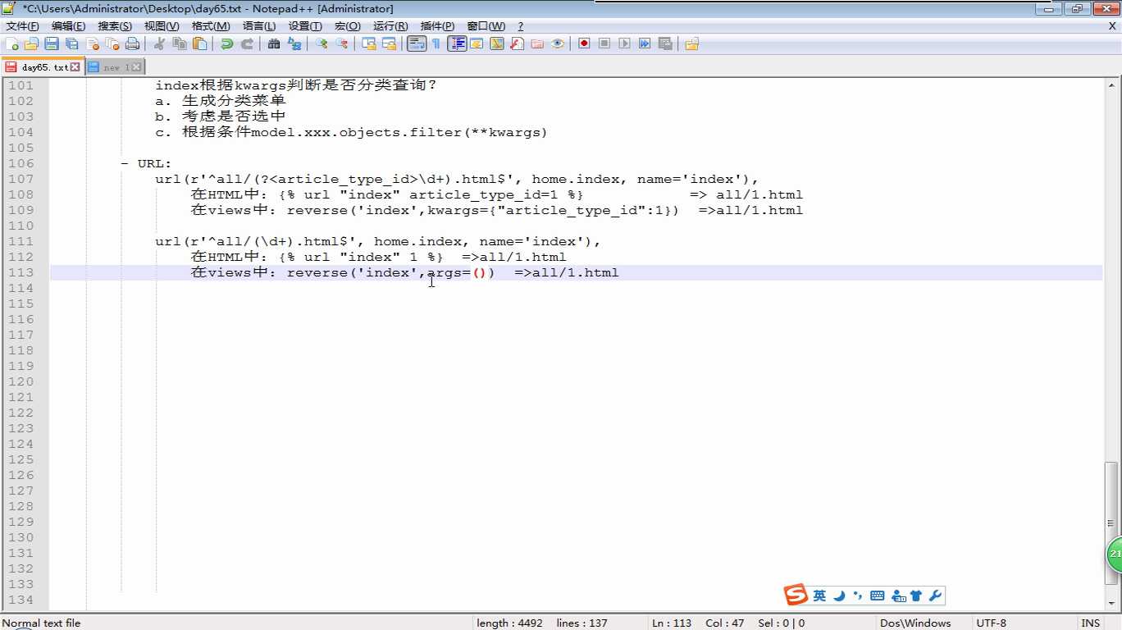Cut selection using scissors icon
This screenshot has height=630, width=1122.
[159, 43]
